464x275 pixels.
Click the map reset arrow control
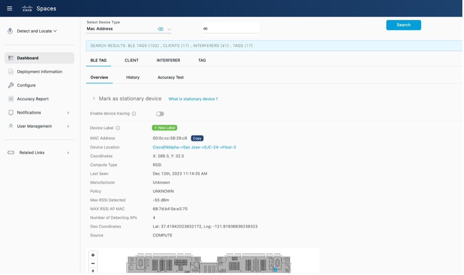[x=93, y=271]
